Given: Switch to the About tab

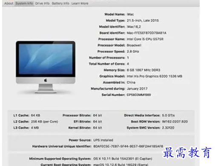Looking at the screenshot, I should 9,3.
